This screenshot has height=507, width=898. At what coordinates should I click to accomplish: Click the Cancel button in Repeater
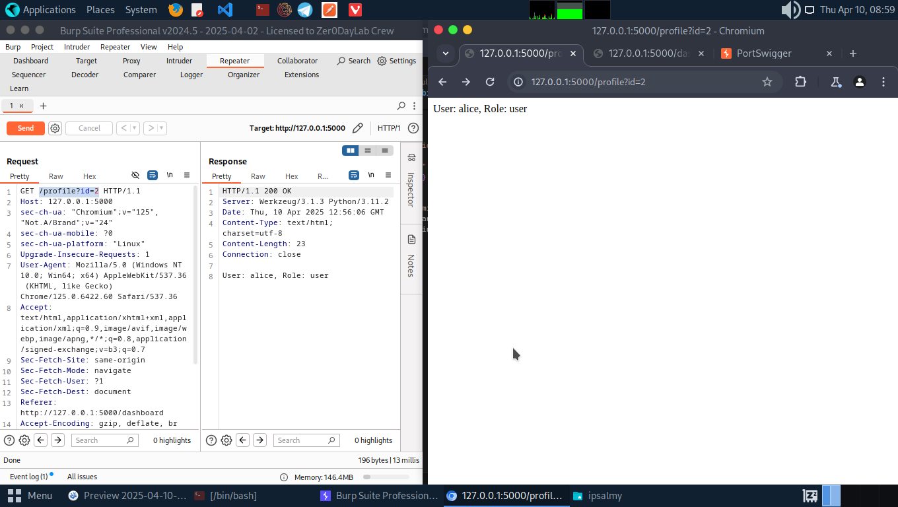click(x=89, y=128)
